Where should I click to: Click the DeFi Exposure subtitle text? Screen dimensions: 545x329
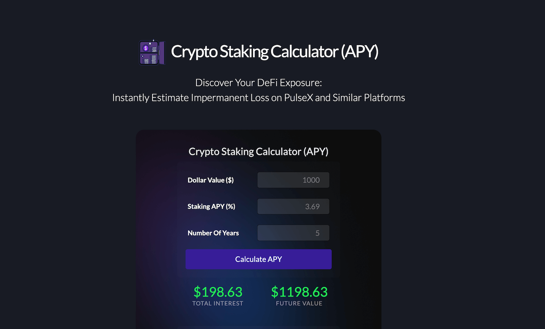[x=258, y=83]
